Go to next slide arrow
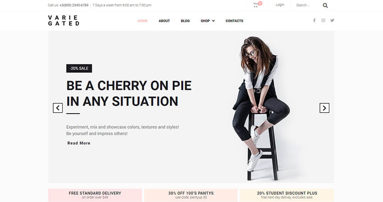The width and height of the screenshot is (383, 202). [x=324, y=108]
